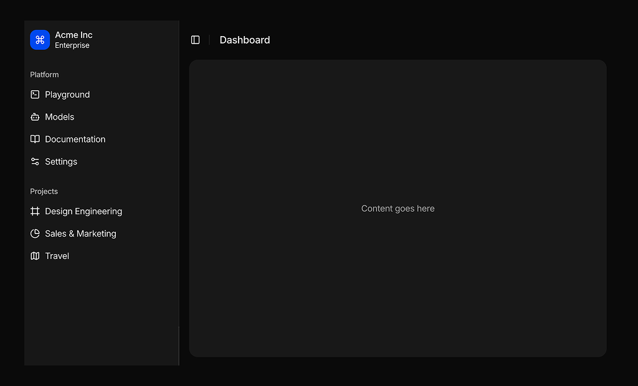638x386 pixels.
Task: Click the Dashboard page title
Action: coord(245,40)
